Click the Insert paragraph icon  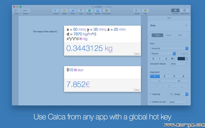tap(56, 10)
